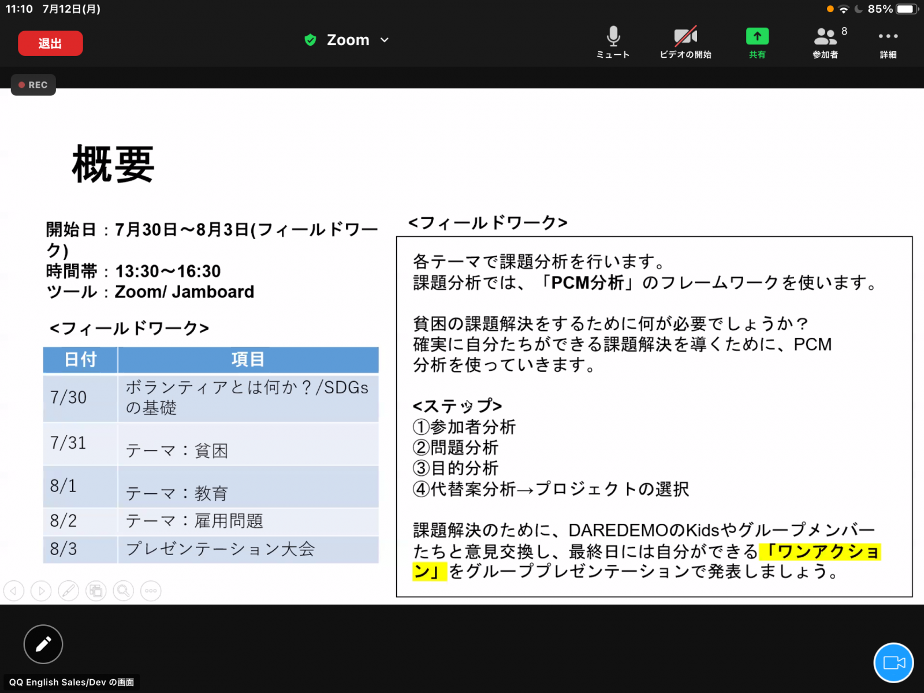Open the slideshow more options icon
Viewport: 924px width, 693px height.
pos(151,591)
